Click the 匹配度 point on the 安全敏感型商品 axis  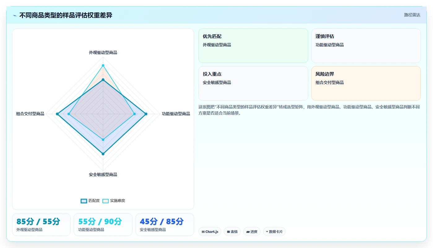(x=103, y=153)
